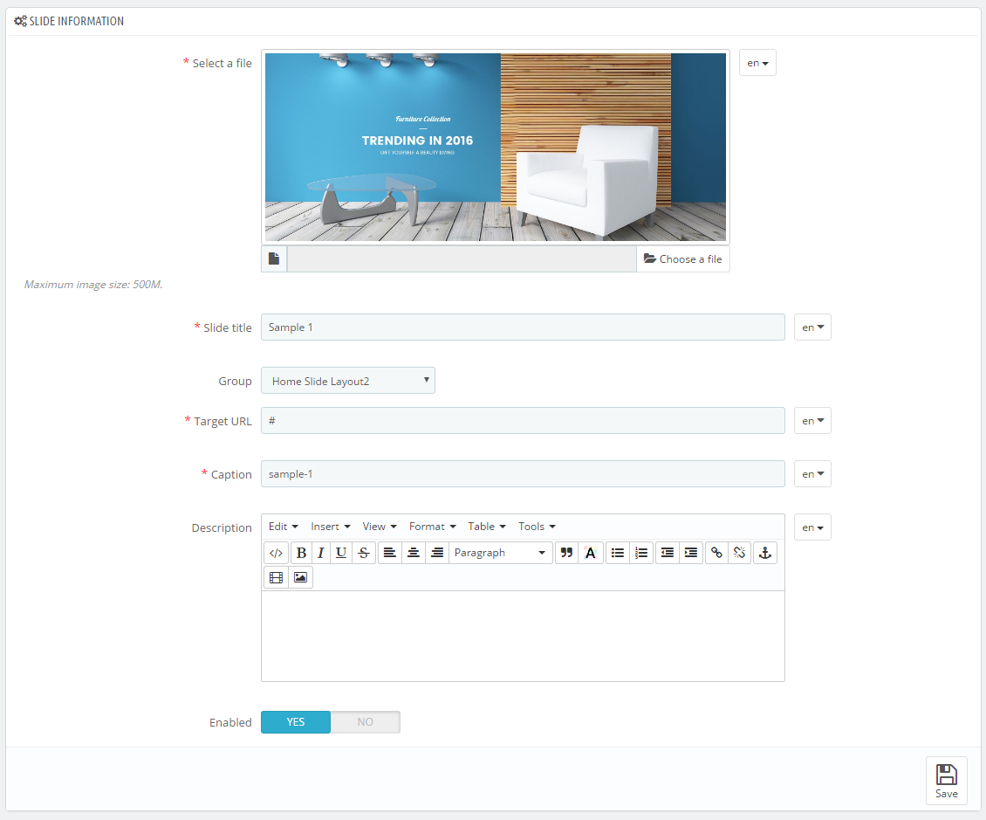This screenshot has height=820, width=986.
Task: Set Enabled switch to NO
Action: pyautogui.click(x=366, y=722)
